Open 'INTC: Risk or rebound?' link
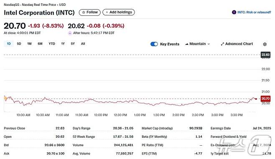The image size is (275, 159). (x=254, y=12)
